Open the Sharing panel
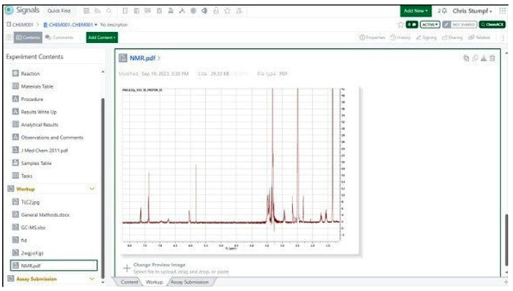This screenshot has width=513, height=291. click(452, 37)
